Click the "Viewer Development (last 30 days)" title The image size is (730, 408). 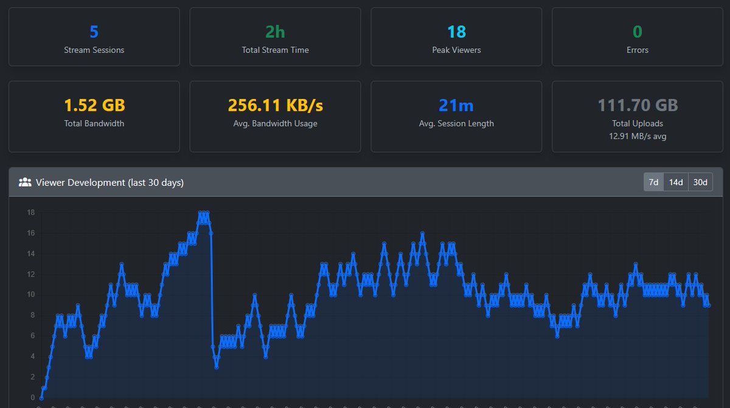109,182
